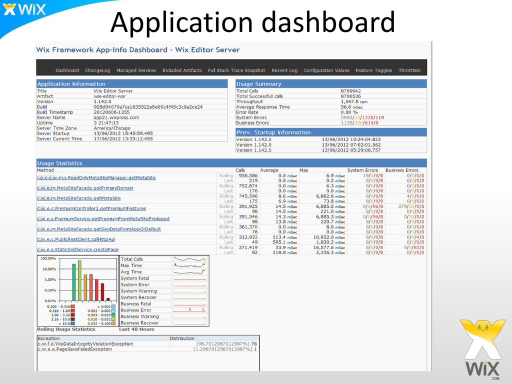Screen dimensions: 512x384
Task: Click the 0.010 - 0.032 legend swatch
Action: pyautogui.click(x=113, y=319)
